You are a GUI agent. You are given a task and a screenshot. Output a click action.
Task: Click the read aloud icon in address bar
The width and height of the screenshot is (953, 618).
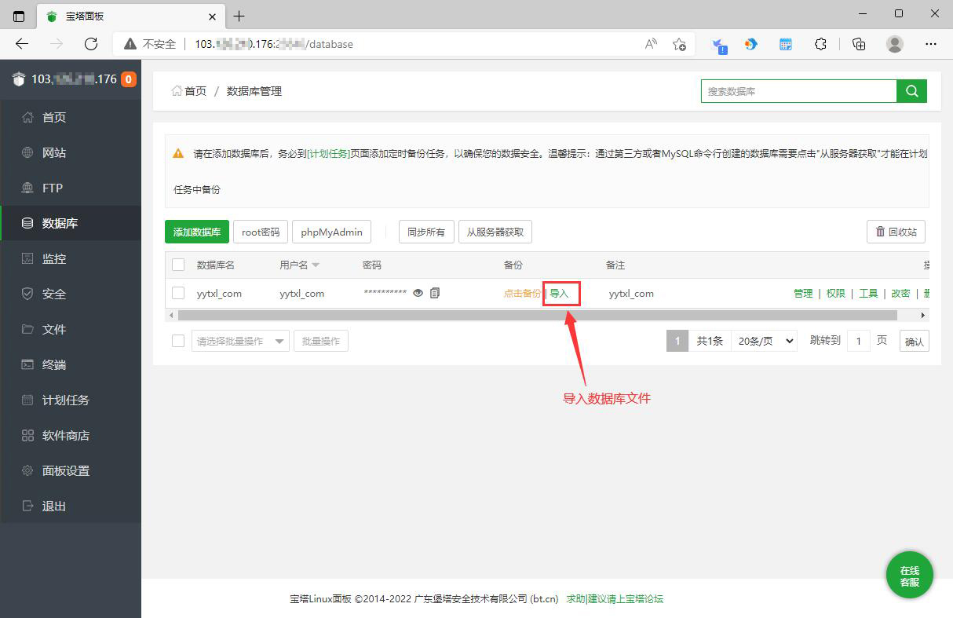click(x=651, y=44)
